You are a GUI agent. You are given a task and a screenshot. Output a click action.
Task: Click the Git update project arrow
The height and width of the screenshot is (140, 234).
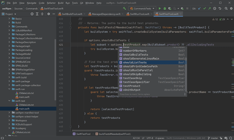tap(199, 8)
